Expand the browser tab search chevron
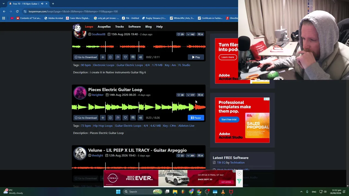The image size is (349, 196). coord(4,4)
